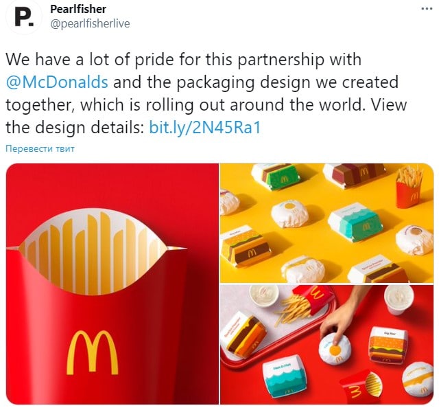Open the Pearlfisher profile avatar
The image size is (441, 410).
click(23, 17)
